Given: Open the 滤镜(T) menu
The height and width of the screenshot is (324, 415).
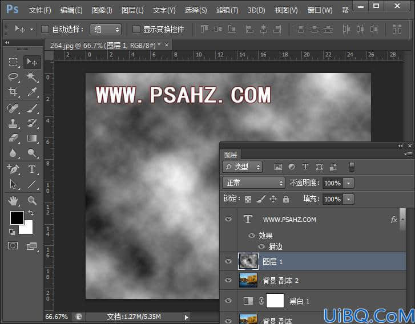Looking at the screenshot, I should coord(227,10).
